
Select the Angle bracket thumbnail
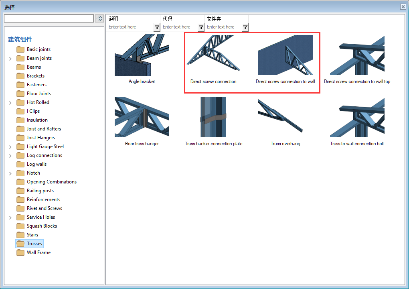tap(142, 55)
